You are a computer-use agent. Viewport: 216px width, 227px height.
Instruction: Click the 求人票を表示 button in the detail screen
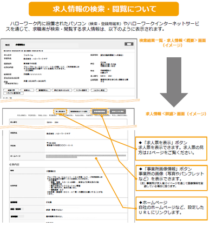coord(61,111)
